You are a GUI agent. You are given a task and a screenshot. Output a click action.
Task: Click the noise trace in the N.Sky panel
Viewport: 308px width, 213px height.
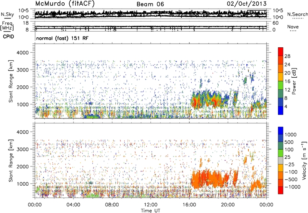pyautogui.click(x=151, y=14)
